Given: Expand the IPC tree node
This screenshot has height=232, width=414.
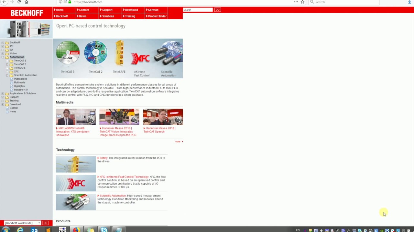Looking at the screenshot, I should (3, 46).
